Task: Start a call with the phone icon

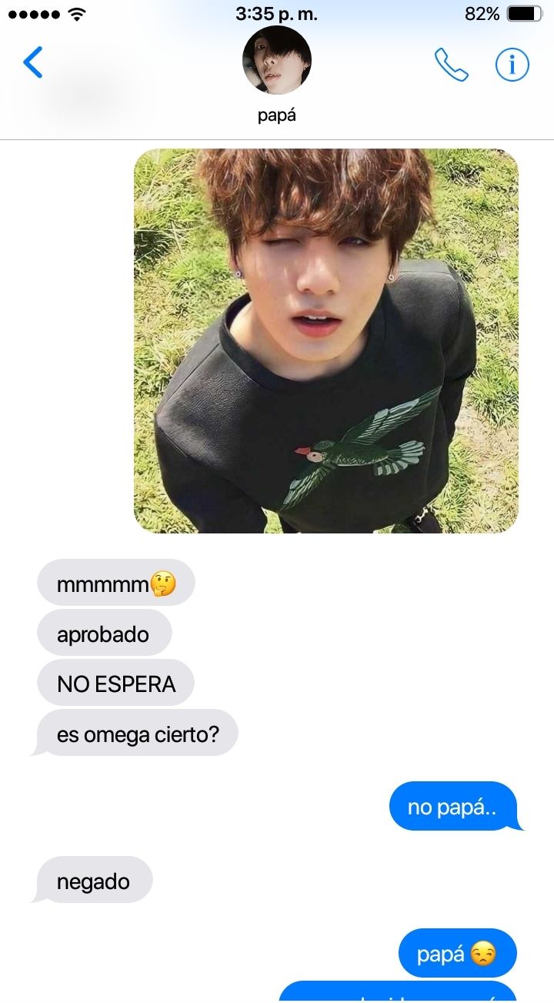Action: (x=451, y=65)
